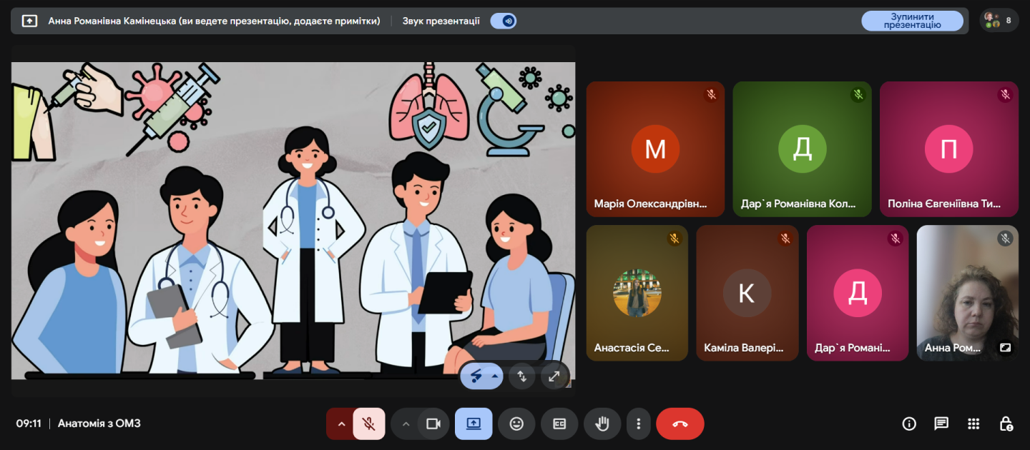Viewport: 1030px width, 450px height.
Task: Click the shared presentation slide image
Action: coord(293,220)
